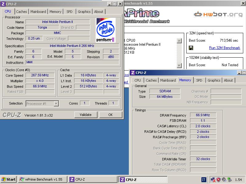Click the scroll up arrow in wPrime info box

coord(179,41)
